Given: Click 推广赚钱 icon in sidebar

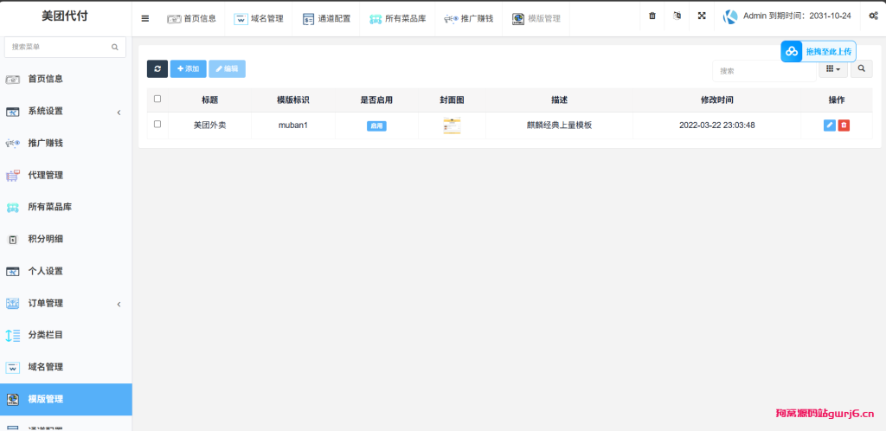Looking at the screenshot, I should coord(12,144).
